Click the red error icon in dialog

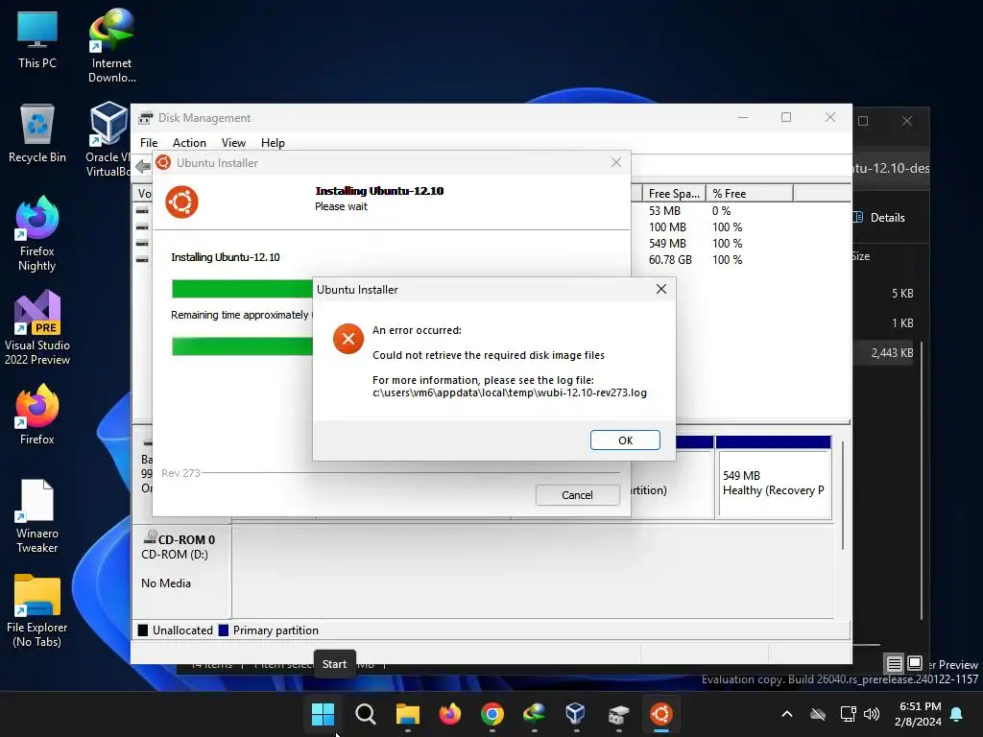tap(348, 339)
